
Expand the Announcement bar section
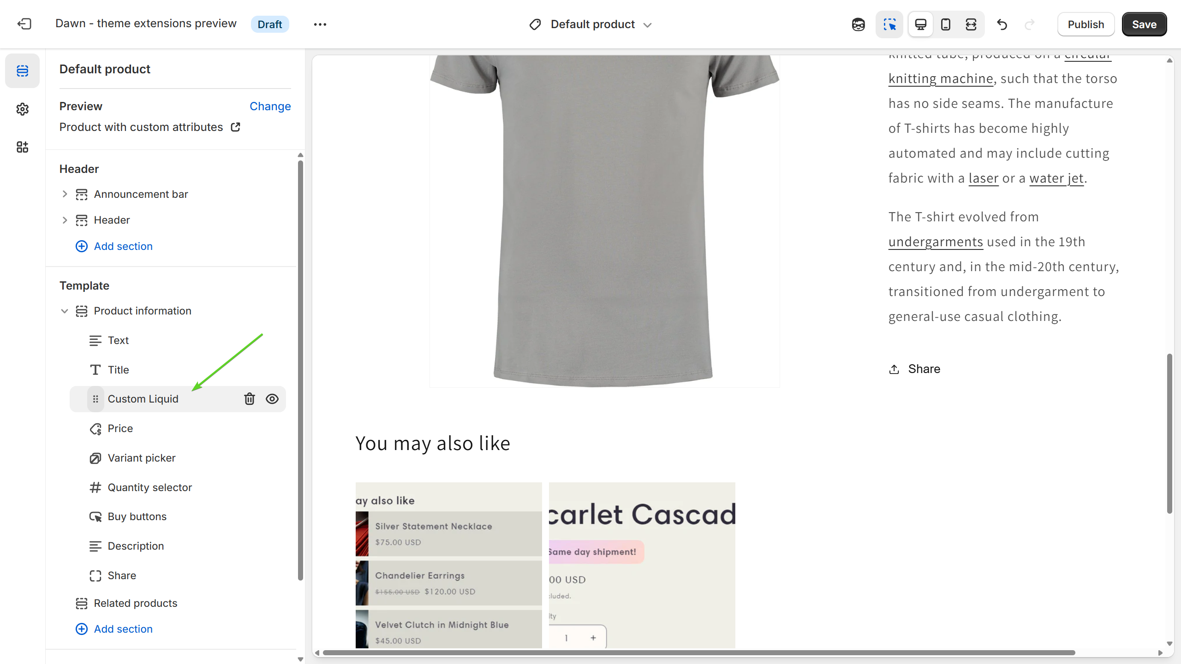pos(65,194)
